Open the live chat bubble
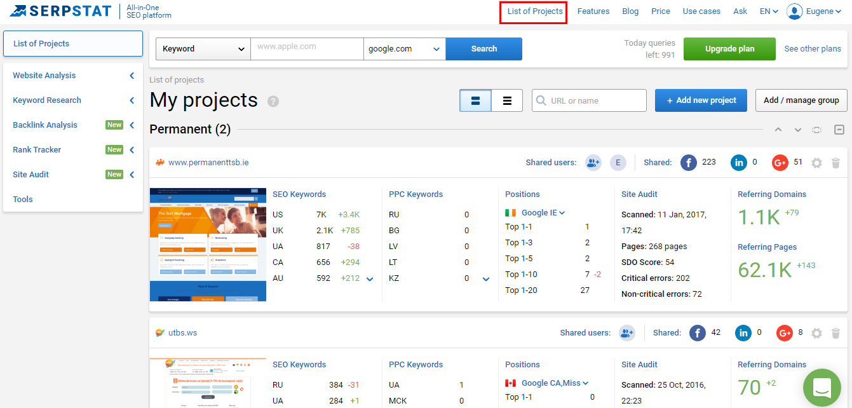852x408 pixels. coord(822,386)
